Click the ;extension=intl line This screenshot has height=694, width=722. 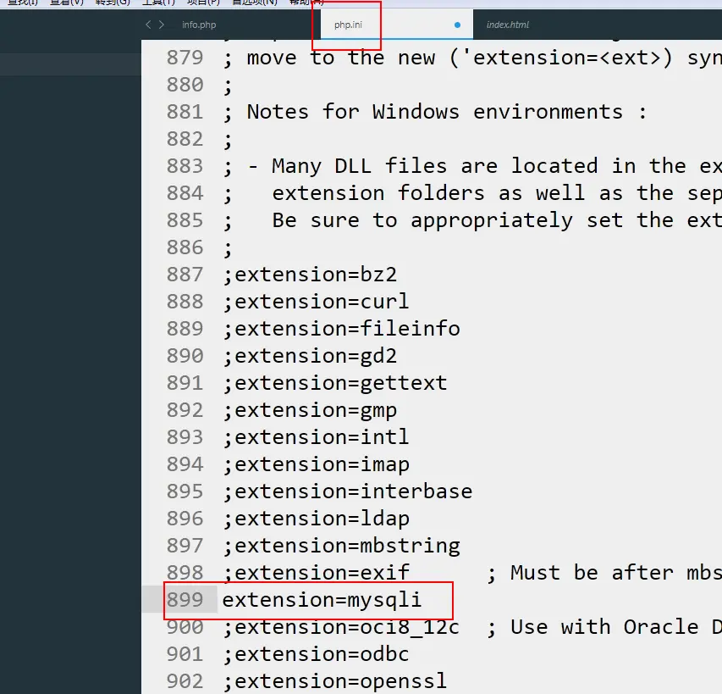pos(317,437)
